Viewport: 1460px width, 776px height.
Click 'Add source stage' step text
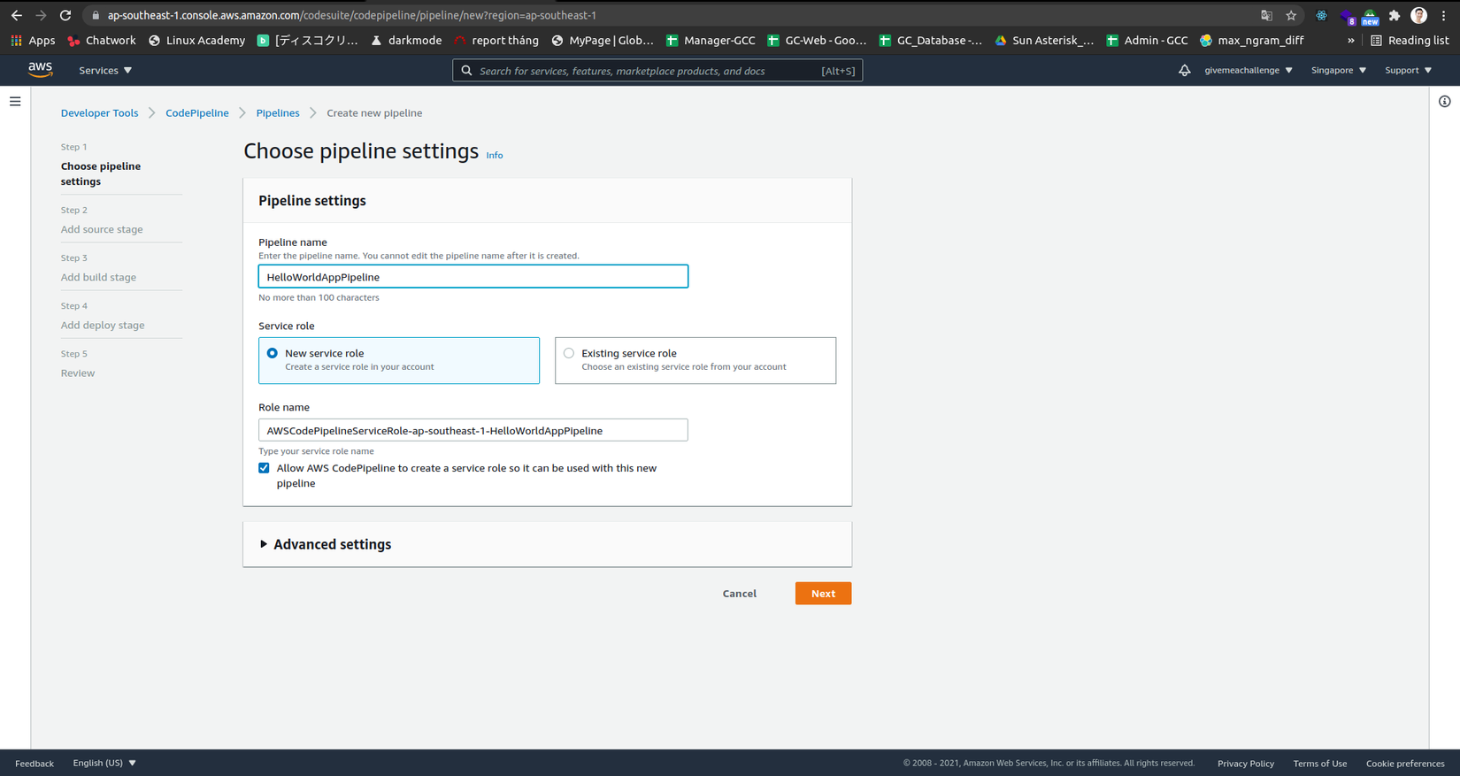pyautogui.click(x=102, y=229)
